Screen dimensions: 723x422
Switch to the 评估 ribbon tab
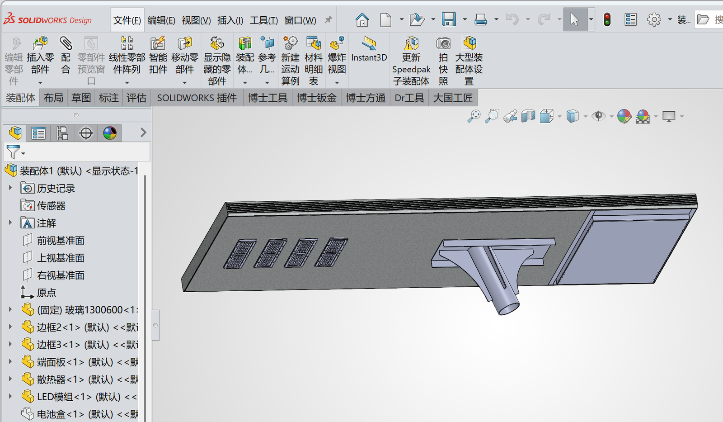(x=136, y=98)
